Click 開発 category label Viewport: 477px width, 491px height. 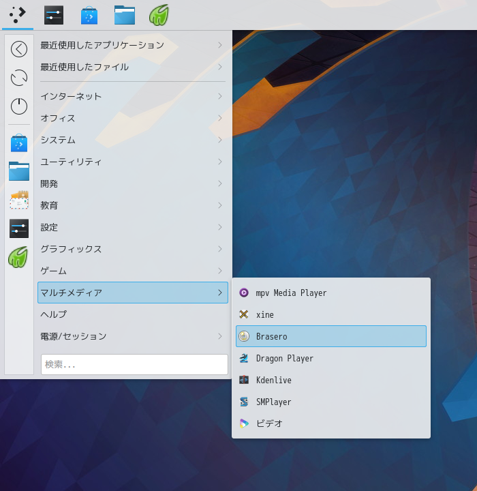pos(49,183)
